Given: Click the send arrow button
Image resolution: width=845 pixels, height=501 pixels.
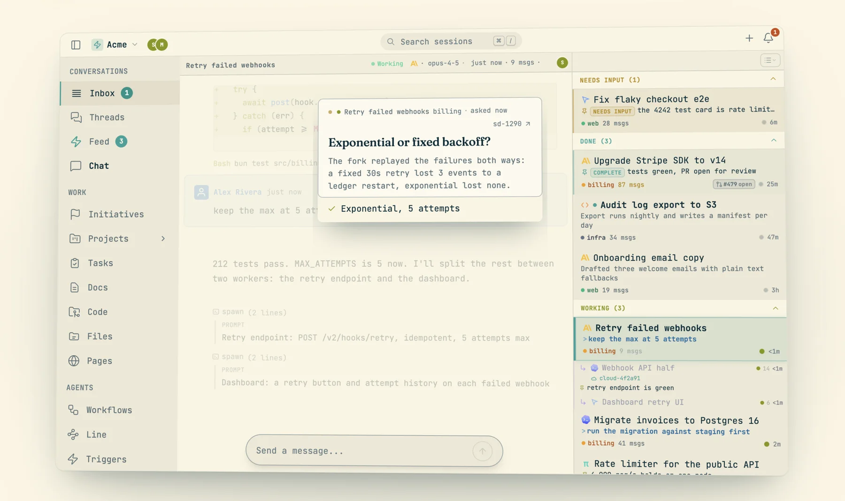Looking at the screenshot, I should [482, 451].
